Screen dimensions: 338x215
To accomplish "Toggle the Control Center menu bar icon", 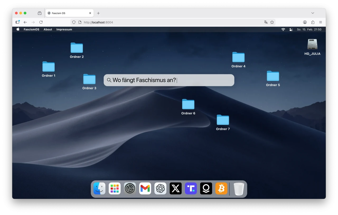I will [291, 30].
